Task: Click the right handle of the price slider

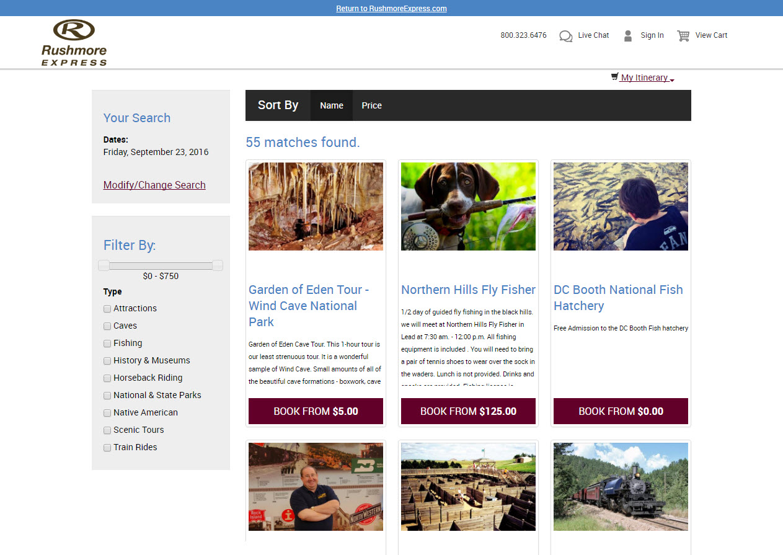Action: pyautogui.click(x=218, y=265)
